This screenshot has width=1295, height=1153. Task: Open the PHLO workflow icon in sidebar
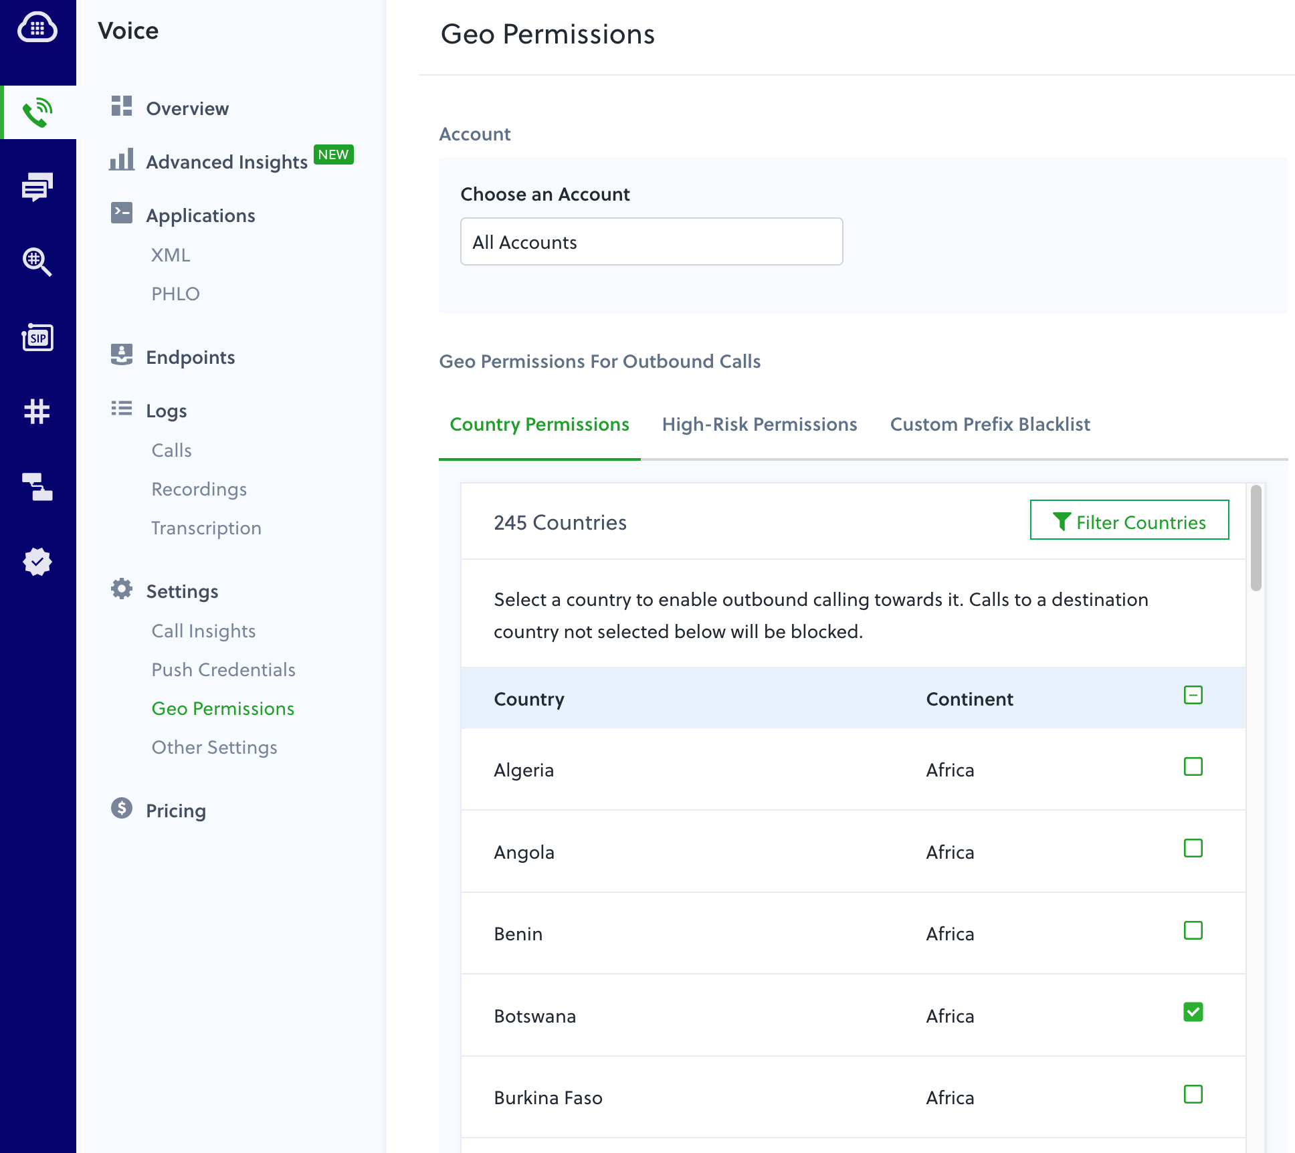point(38,488)
